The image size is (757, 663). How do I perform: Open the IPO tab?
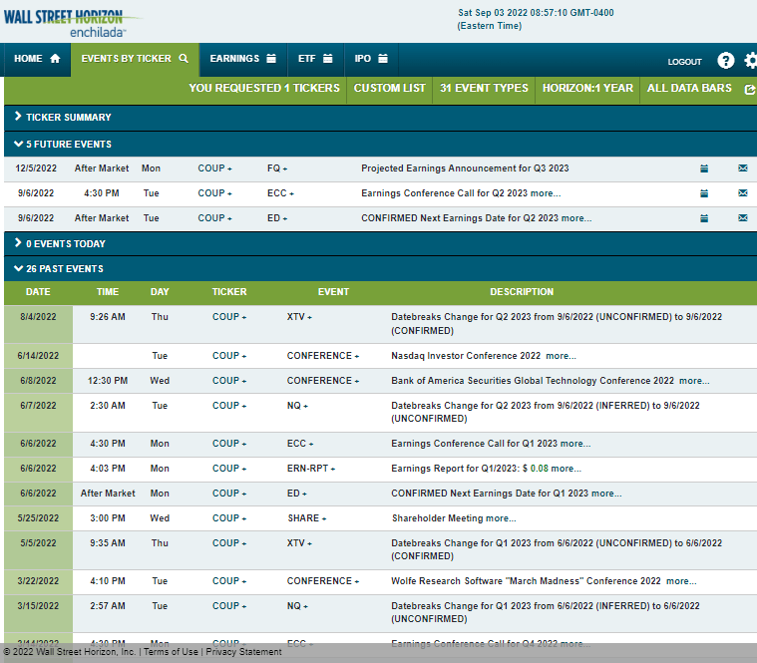[x=371, y=59]
